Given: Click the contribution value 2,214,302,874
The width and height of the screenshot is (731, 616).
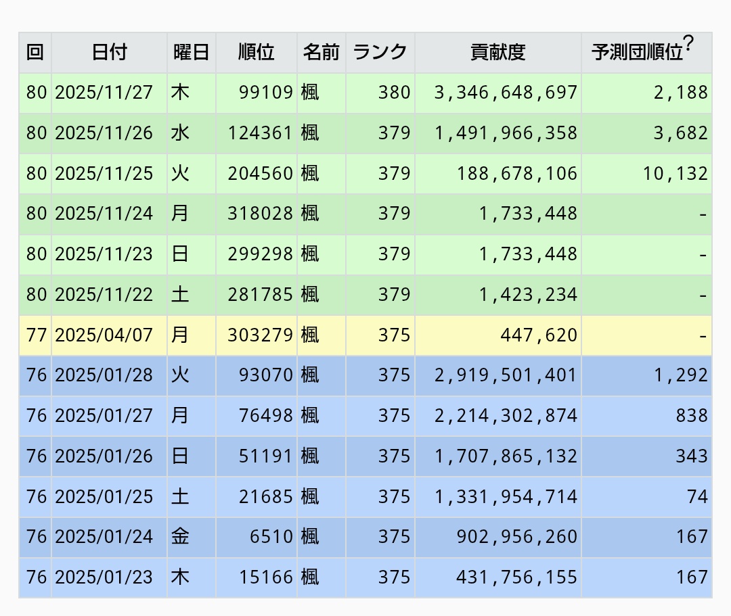Looking at the screenshot, I should tap(506, 415).
